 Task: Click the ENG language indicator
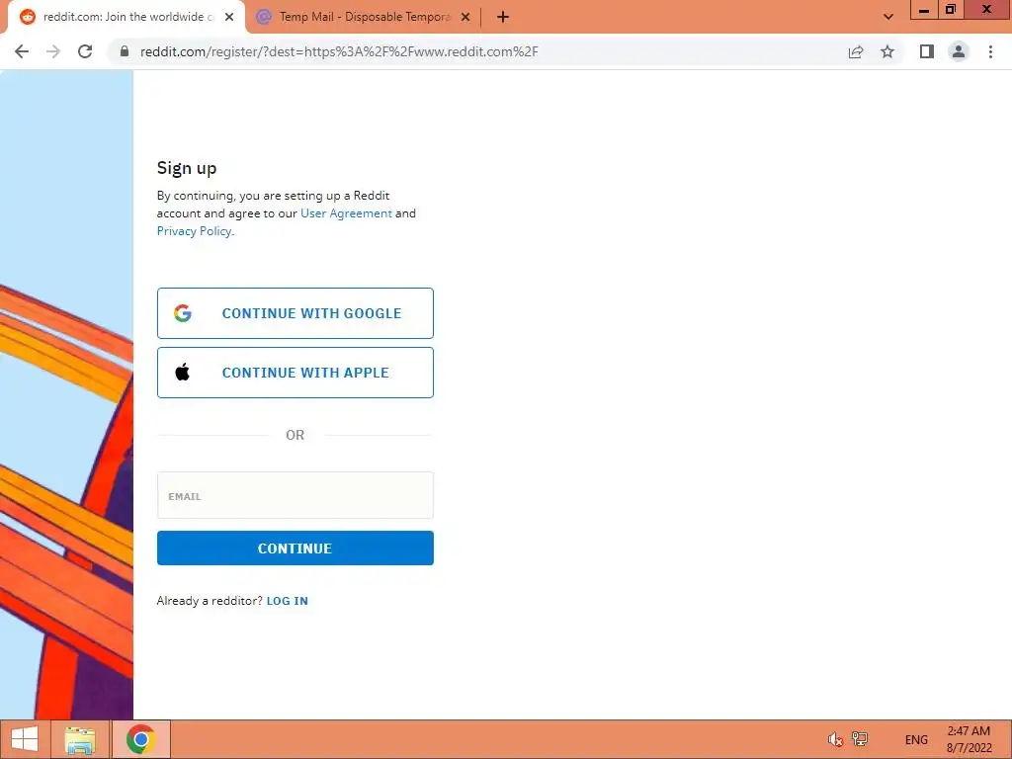coord(916,739)
